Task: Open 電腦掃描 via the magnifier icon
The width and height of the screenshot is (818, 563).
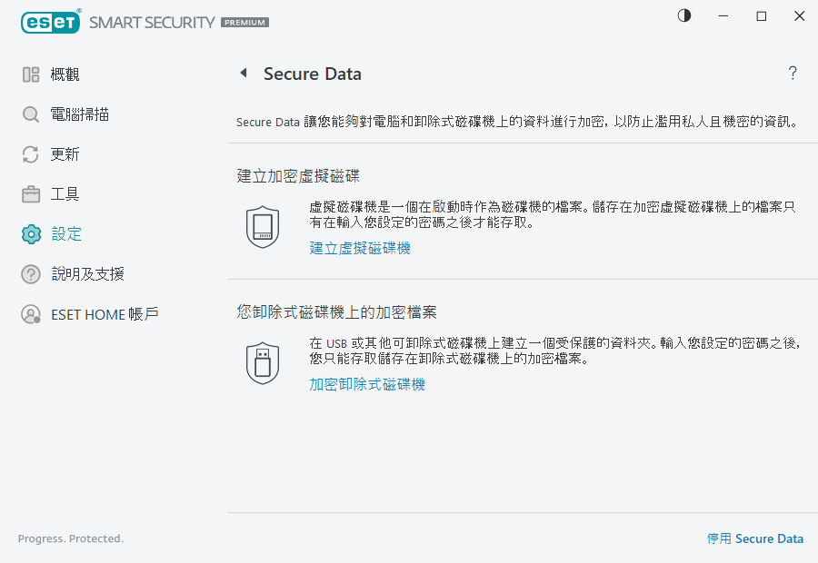Action: point(28,114)
